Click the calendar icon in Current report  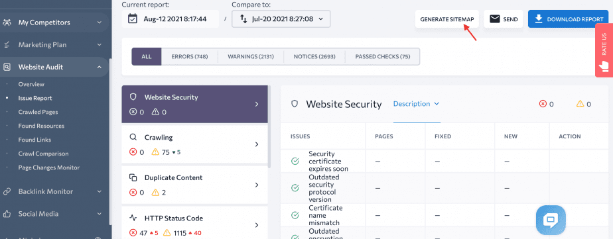(x=133, y=19)
